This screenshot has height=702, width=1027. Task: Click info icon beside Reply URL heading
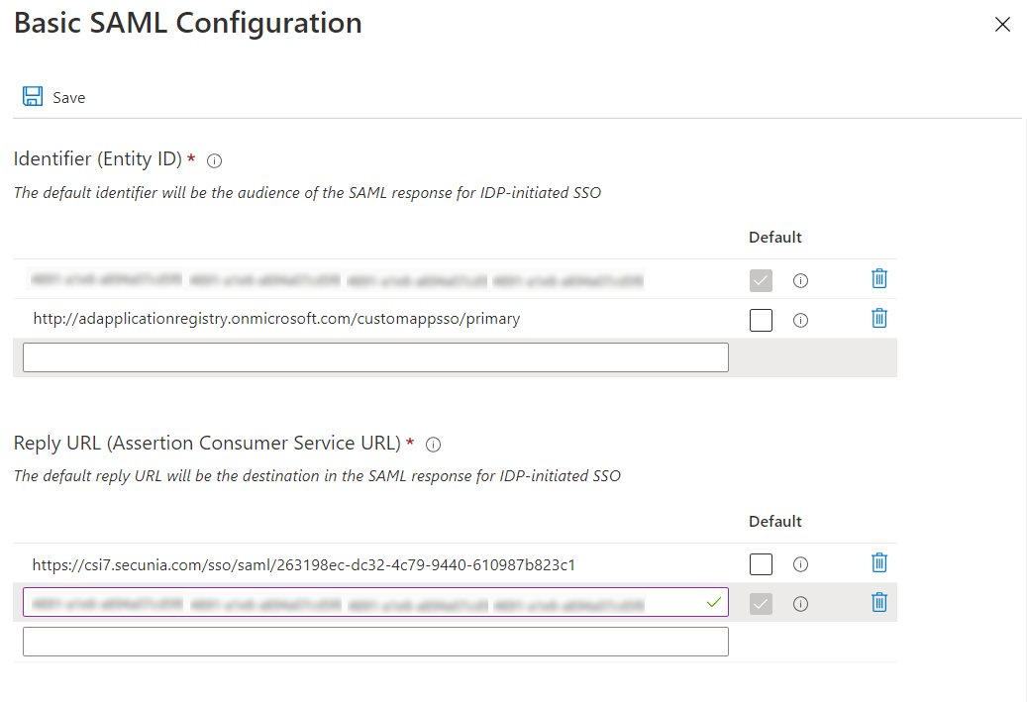click(x=433, y=445)
